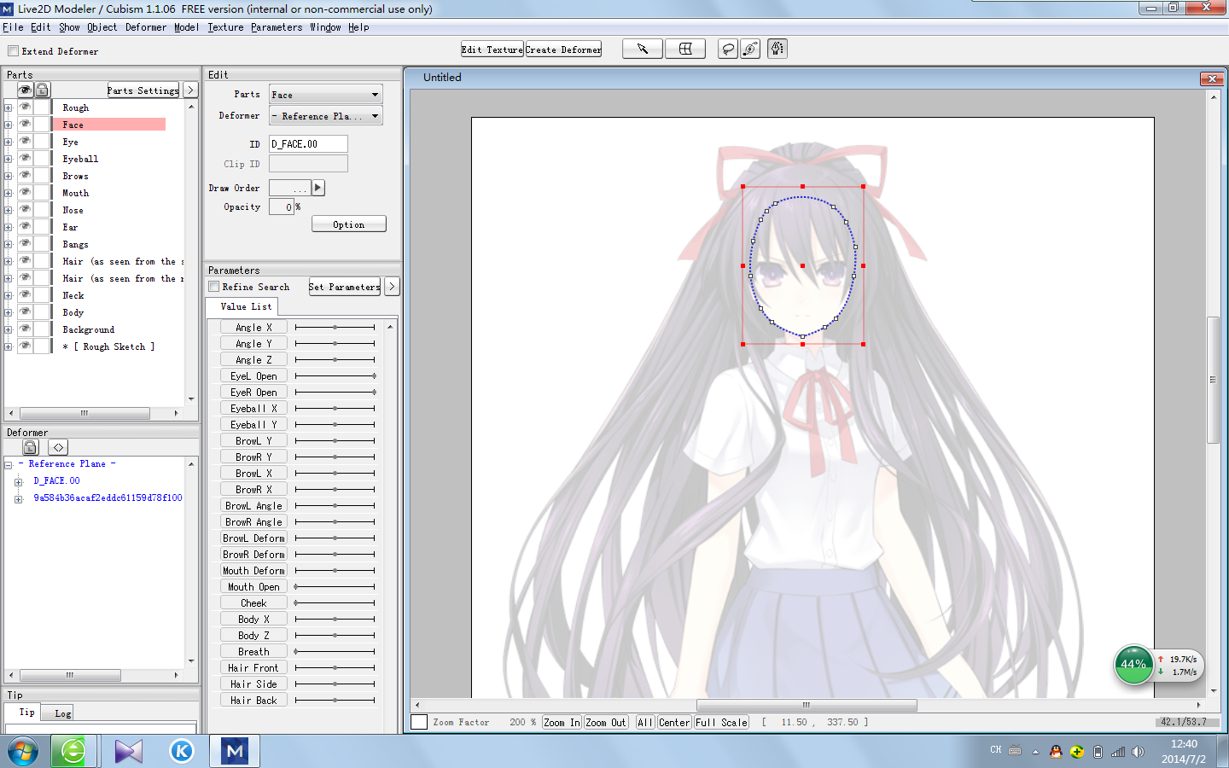Adjust the Breath slider

(335, 652)
